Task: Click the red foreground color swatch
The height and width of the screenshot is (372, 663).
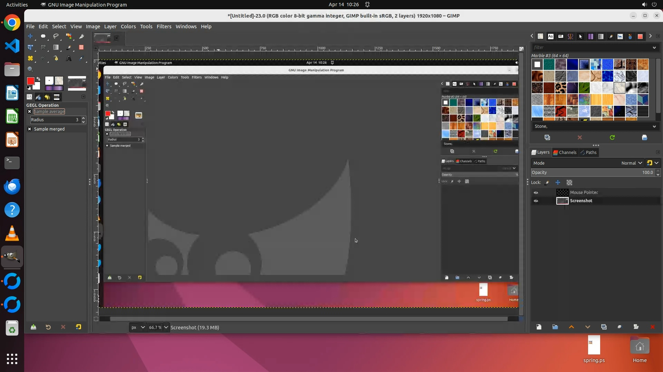Action: [x=30, y=81]
